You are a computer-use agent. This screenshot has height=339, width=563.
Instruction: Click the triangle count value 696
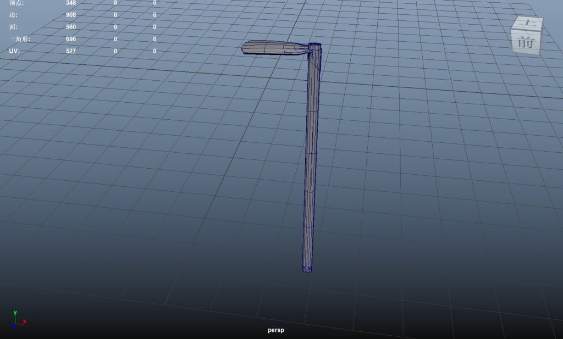tap(71, 39)
